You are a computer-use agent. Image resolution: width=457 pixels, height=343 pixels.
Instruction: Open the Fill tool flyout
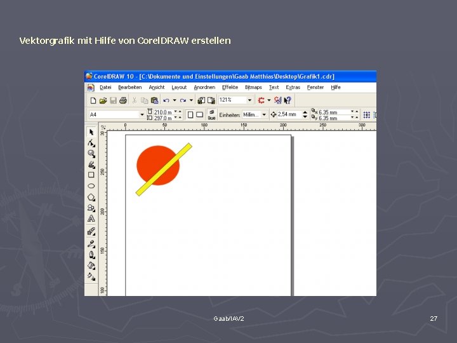(91, 266)
